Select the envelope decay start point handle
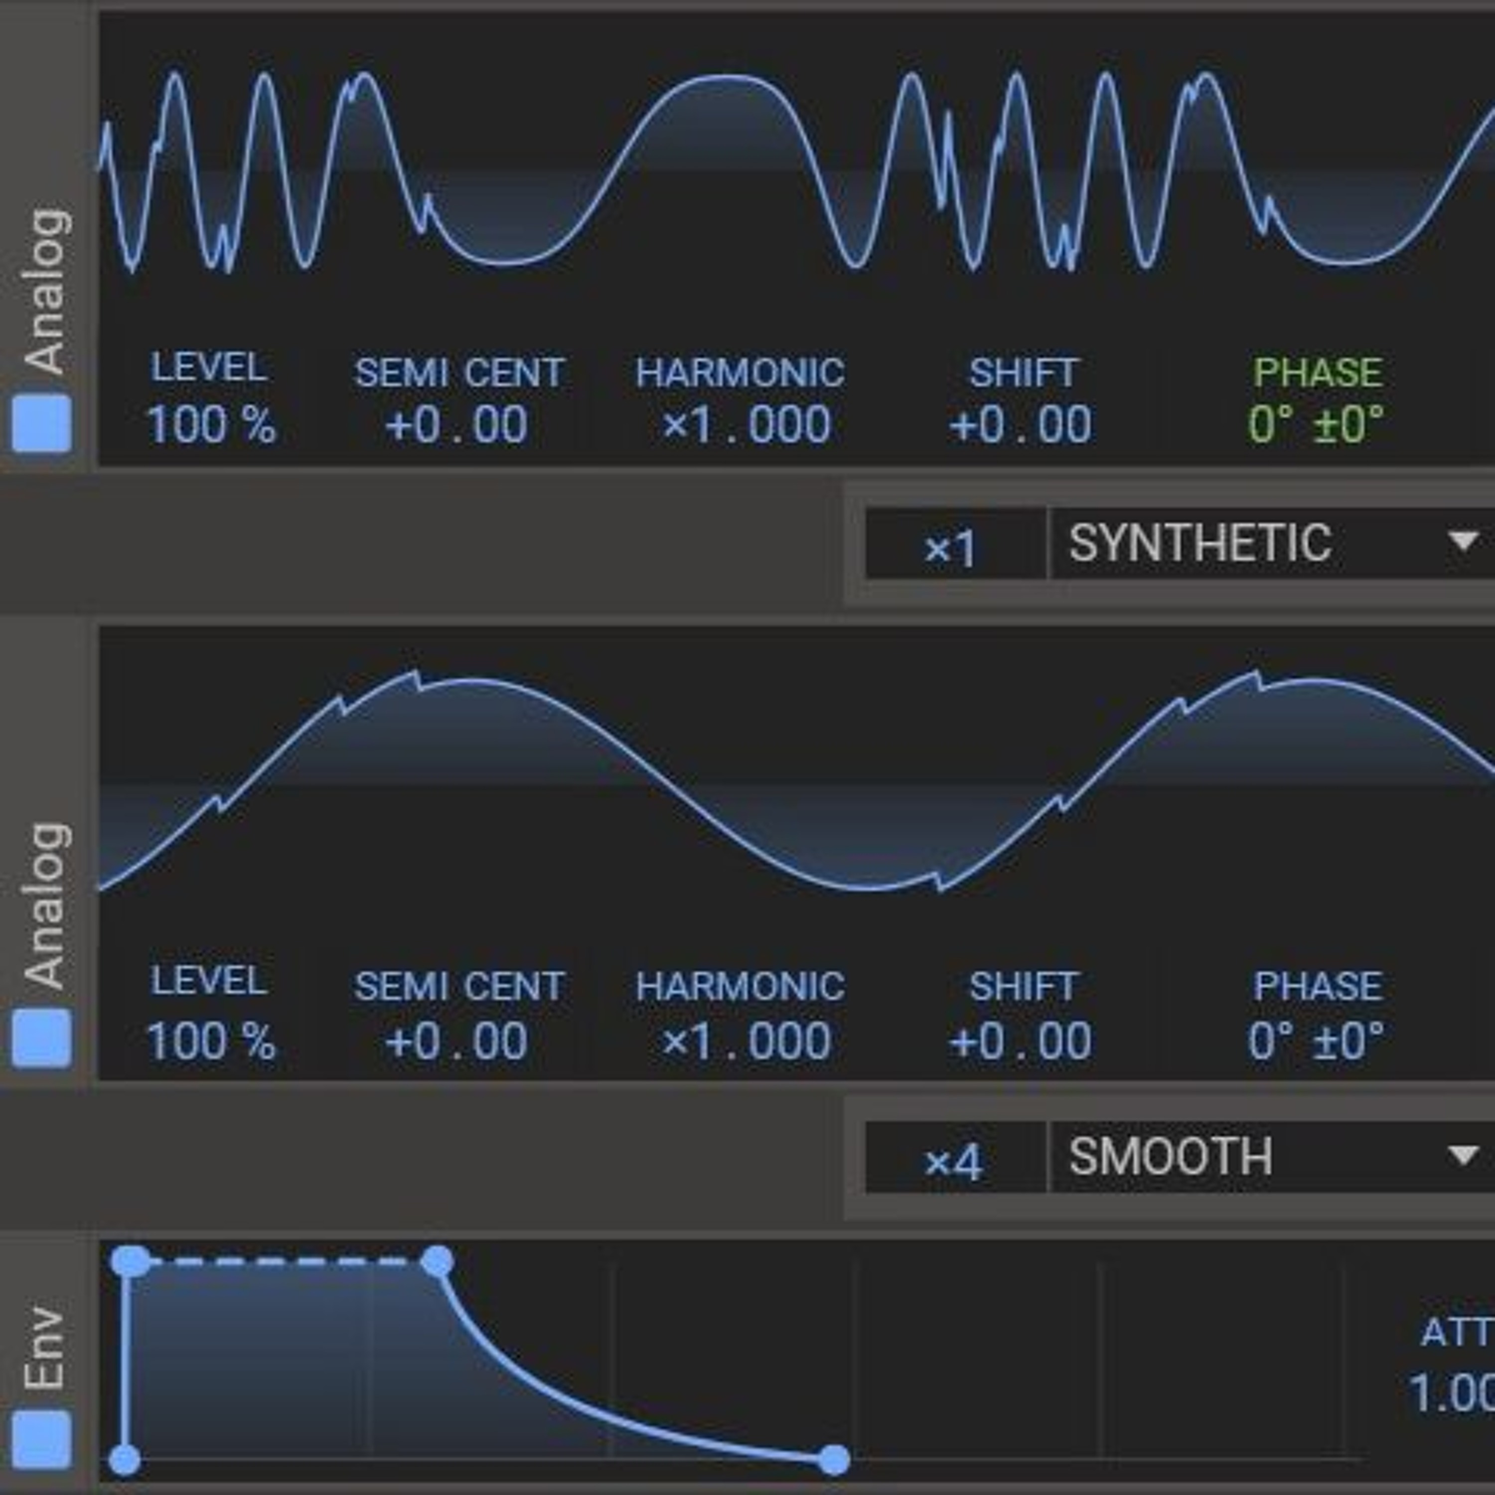 [x=438, y=1261]
